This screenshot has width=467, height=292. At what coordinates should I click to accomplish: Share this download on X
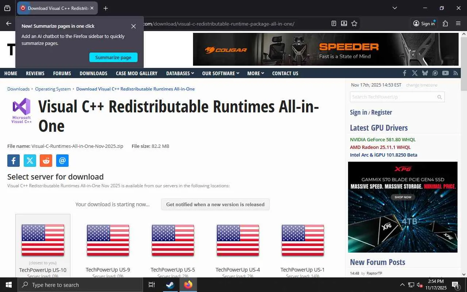pyautogui.click(x=30, y=161)
